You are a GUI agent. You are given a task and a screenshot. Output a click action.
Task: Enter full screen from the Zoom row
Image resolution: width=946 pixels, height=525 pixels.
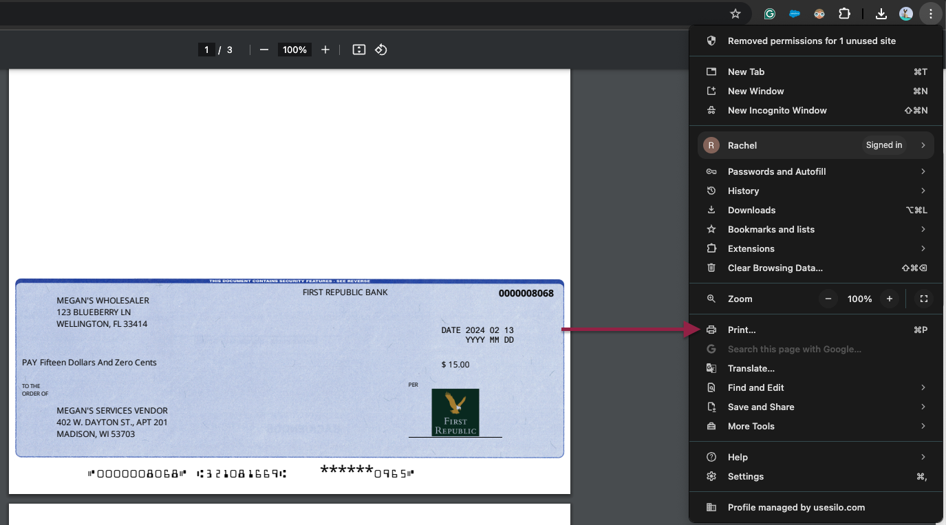924,299
